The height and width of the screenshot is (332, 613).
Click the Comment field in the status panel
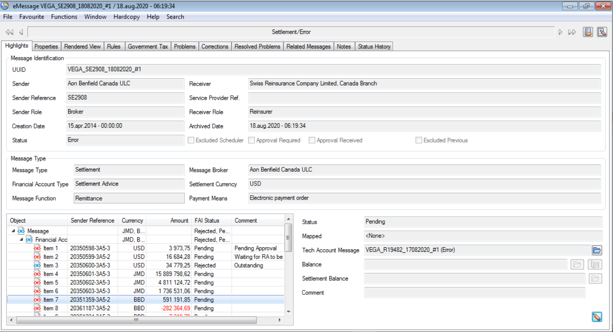click(474, 293)
